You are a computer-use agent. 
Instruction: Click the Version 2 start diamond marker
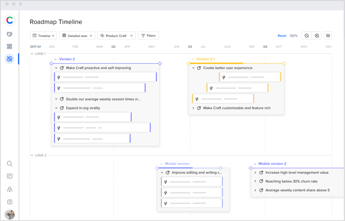[51, 63]
